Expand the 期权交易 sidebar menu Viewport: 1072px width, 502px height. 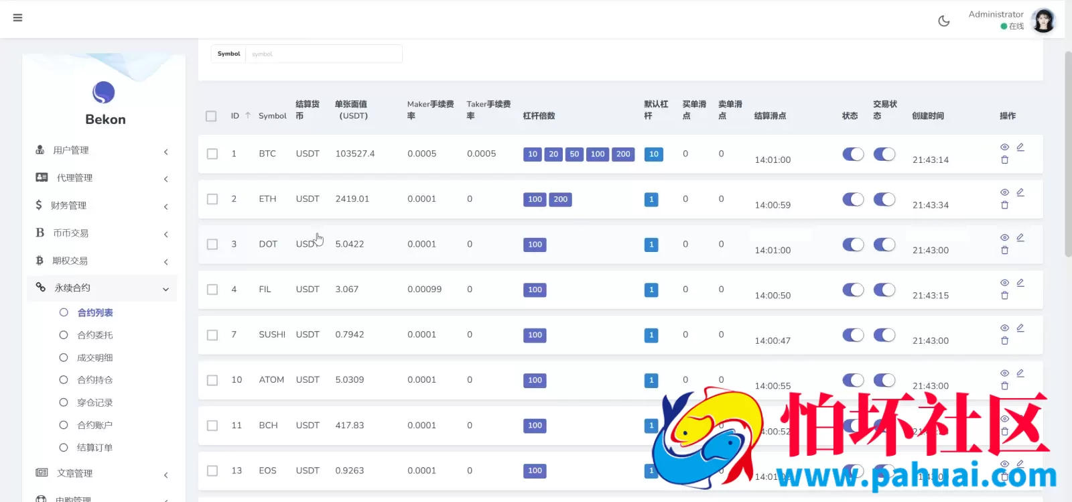point(102,261)
